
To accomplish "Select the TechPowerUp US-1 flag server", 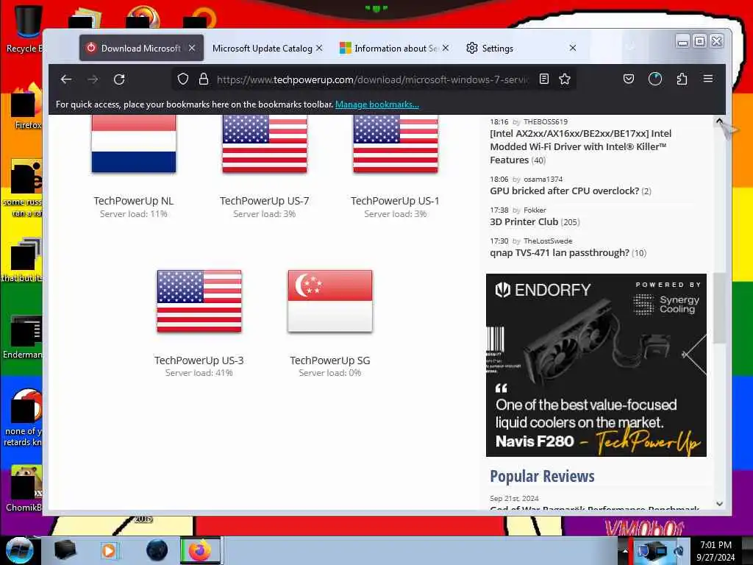I will pos(395,143).
